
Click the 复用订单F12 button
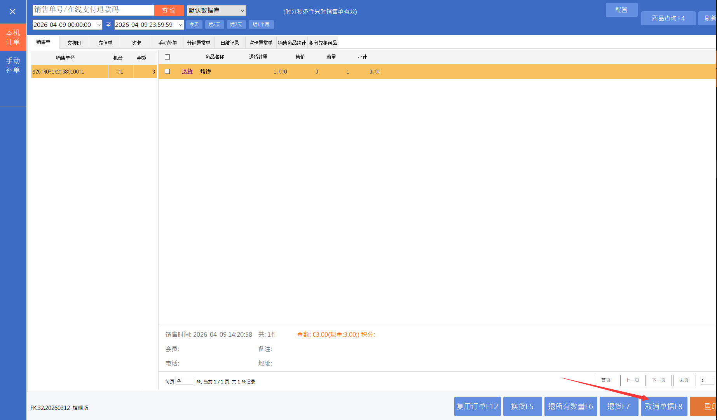click(x=477, y=406)
